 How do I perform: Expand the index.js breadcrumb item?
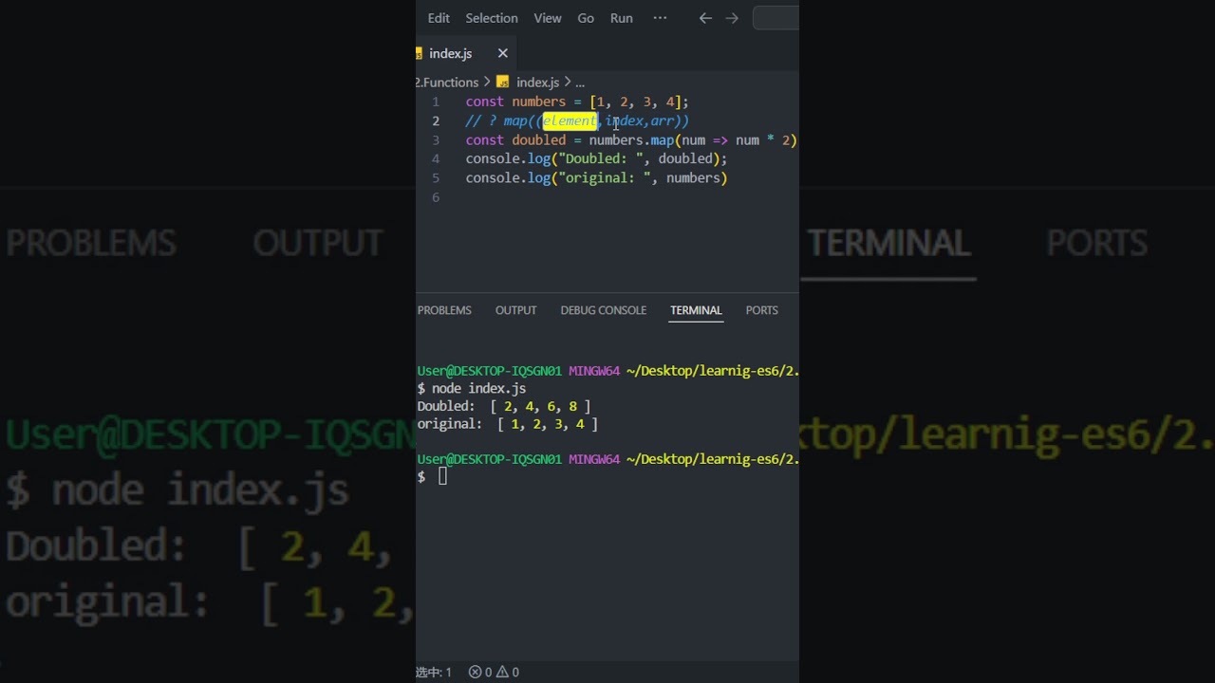(537, 83)
